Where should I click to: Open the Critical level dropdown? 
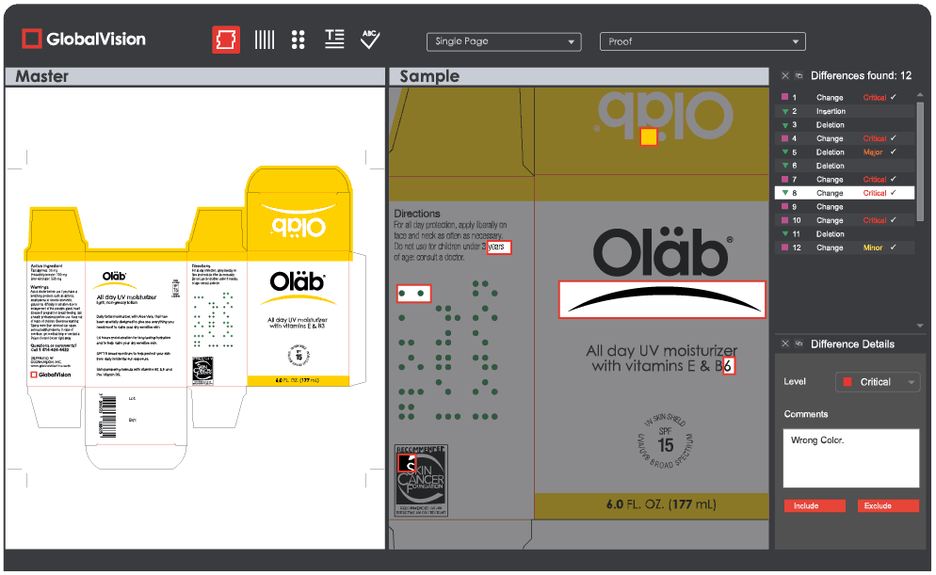click(878, 382)
